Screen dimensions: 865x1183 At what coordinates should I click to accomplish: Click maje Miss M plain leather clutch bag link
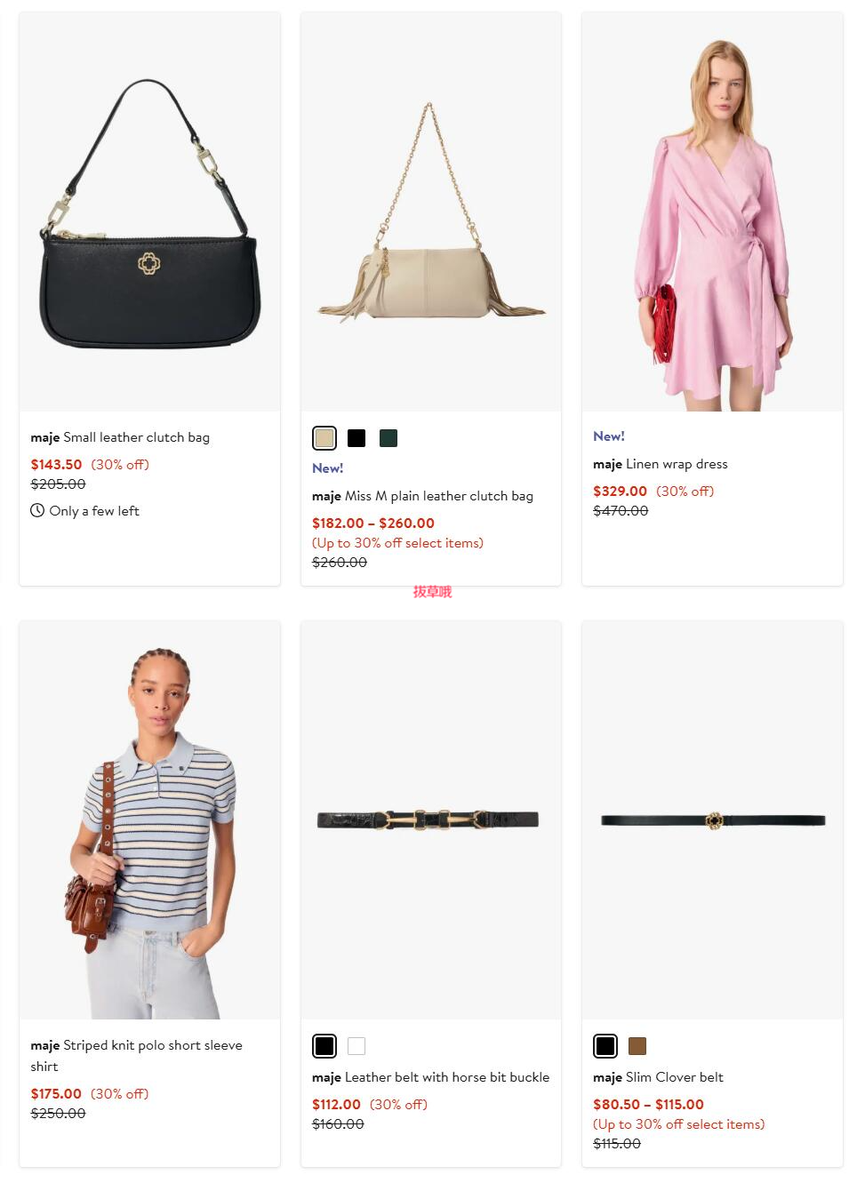[422, 496]
